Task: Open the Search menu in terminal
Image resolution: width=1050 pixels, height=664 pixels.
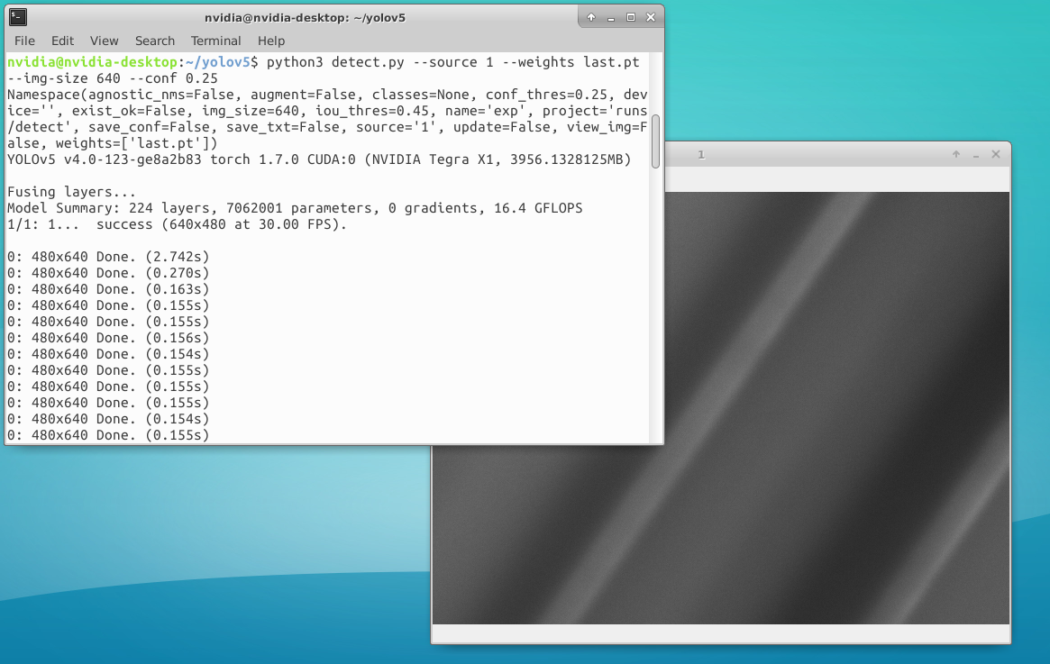Action: 155,41
